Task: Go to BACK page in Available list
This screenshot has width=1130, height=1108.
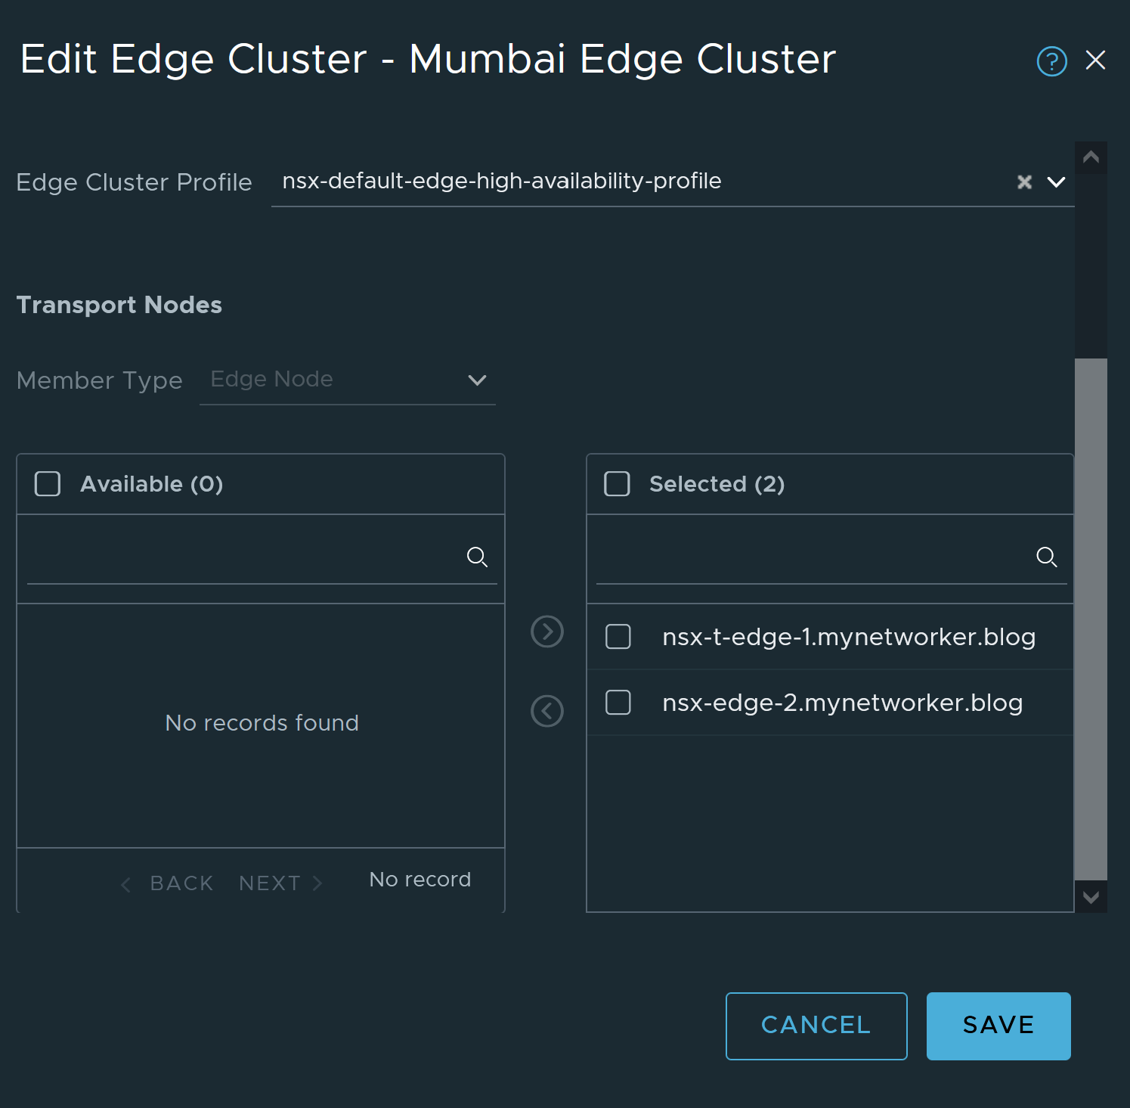Action: click(x=169, y=883)
